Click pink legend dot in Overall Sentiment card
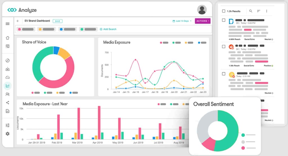This screenshot has height=156, width=288. click(x=243, y=148)
